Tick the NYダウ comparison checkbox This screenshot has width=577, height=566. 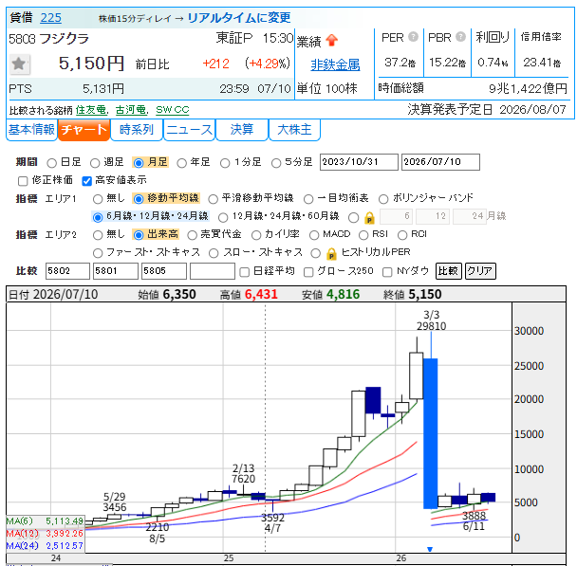(387, 272)
